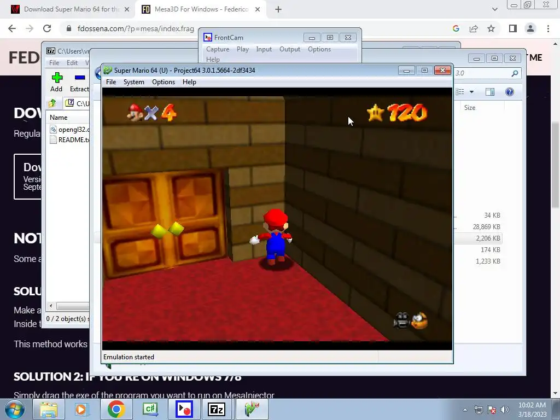Viewport: 560px width, 420px height.
Task: Open the Chrome three-dot menu
Action: [548, 28]
